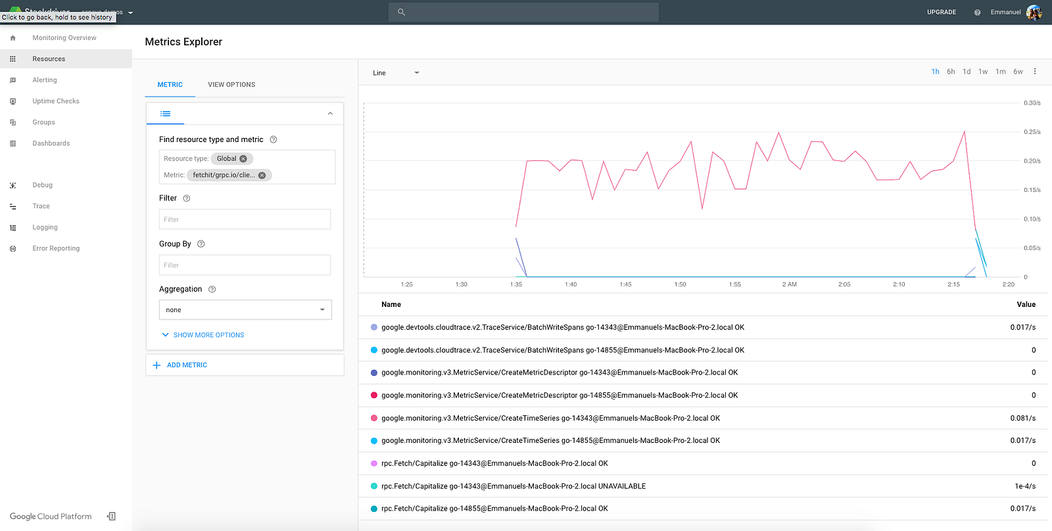
Task: Click the Debug sidebar icon
Action: click(12, 185)
